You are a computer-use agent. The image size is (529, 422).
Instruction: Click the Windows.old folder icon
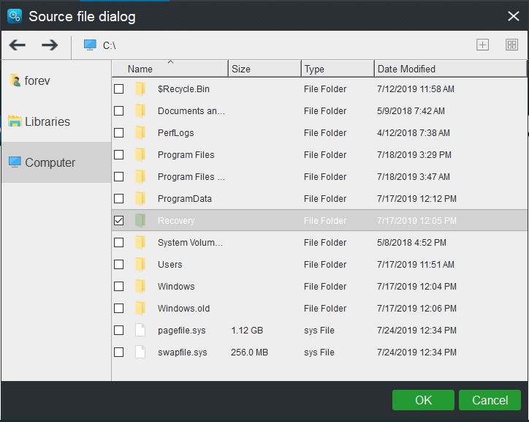(141, 309)
